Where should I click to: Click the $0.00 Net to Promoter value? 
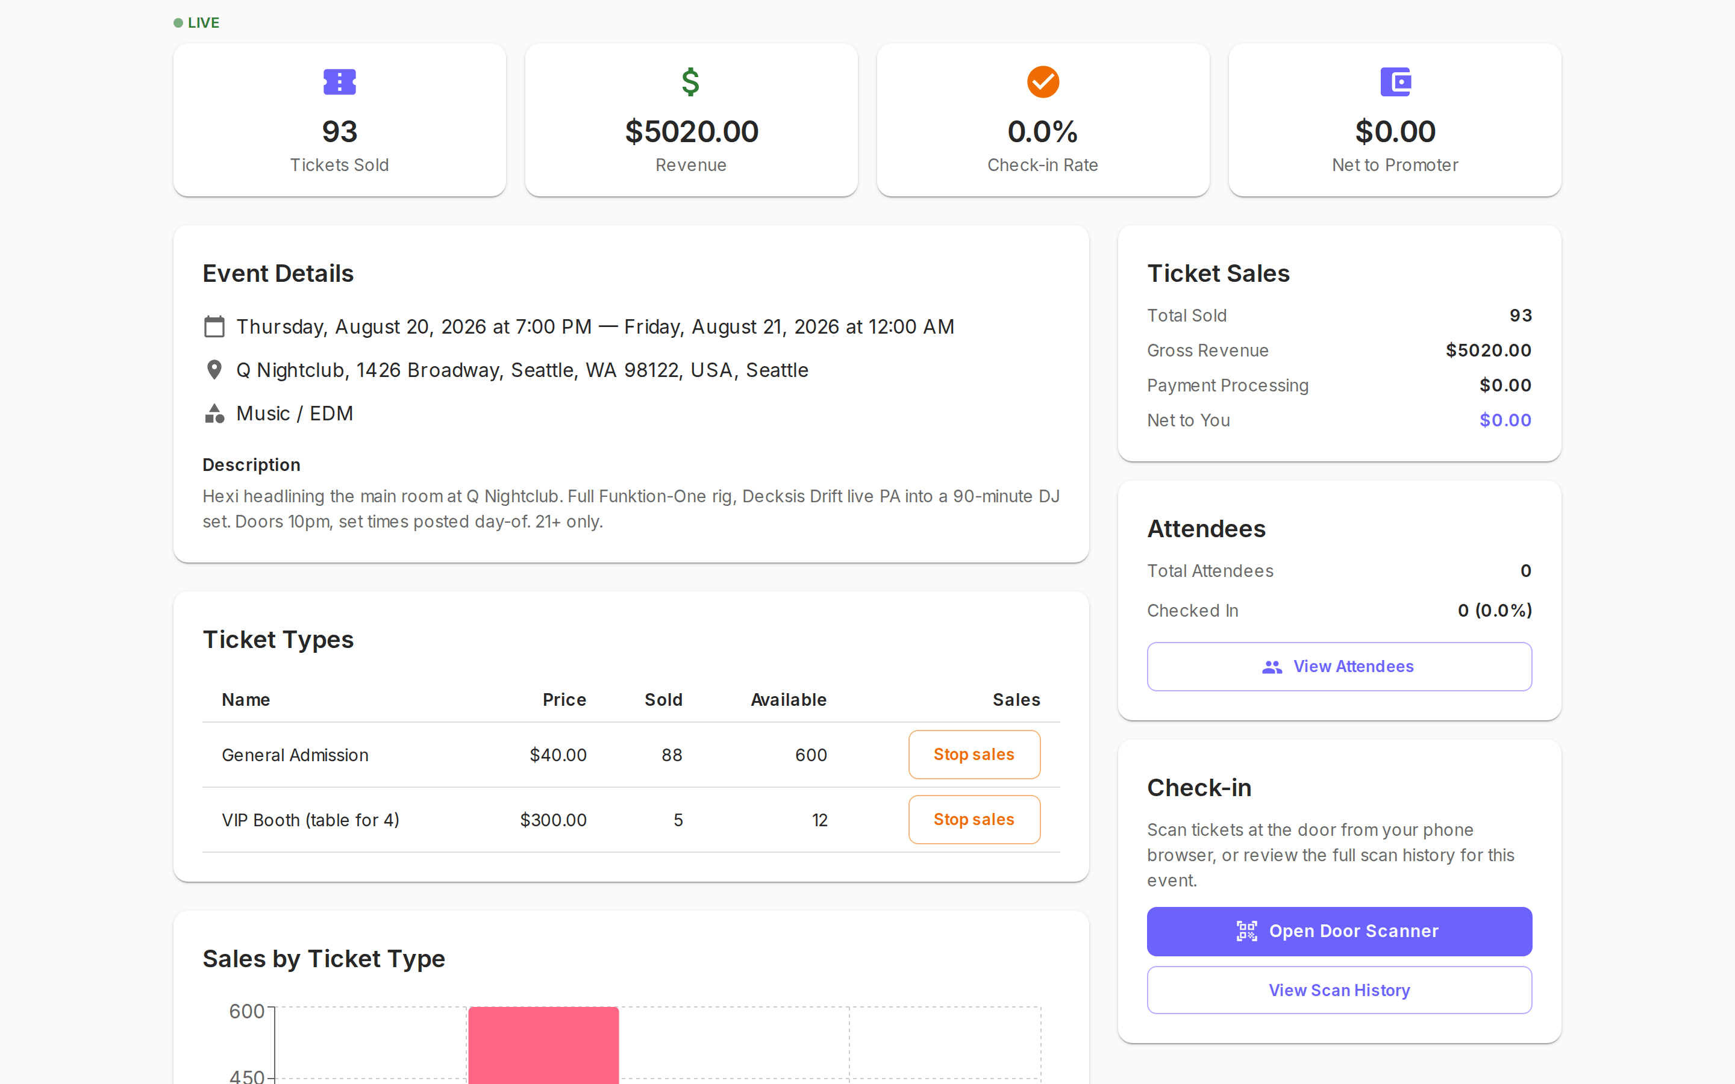[1395, 132]
